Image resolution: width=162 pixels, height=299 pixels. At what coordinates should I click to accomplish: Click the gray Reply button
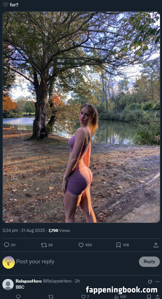[x=149, y=262]
